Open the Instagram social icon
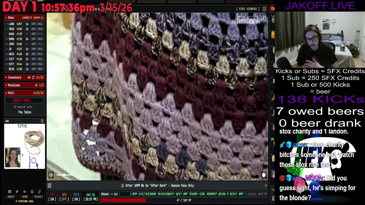This screenshot has height=205, width=365. coord(32,192)
